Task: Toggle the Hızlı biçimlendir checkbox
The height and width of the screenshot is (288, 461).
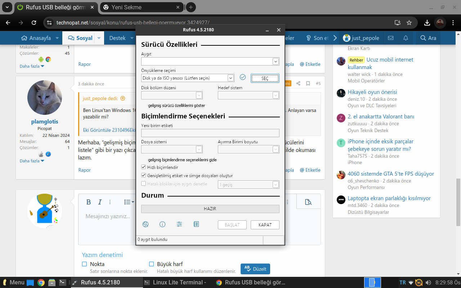Action: click(144, 167)
